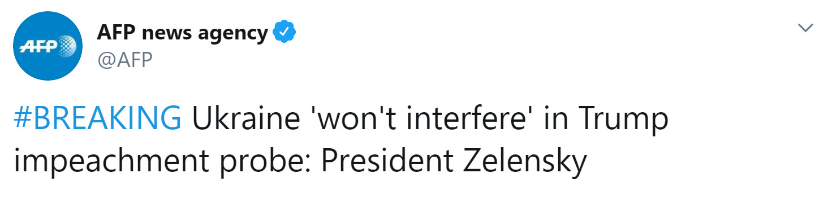828x204 pixels.
Task: Open the AFP profile avatar
Action: (x=48, y=46)
